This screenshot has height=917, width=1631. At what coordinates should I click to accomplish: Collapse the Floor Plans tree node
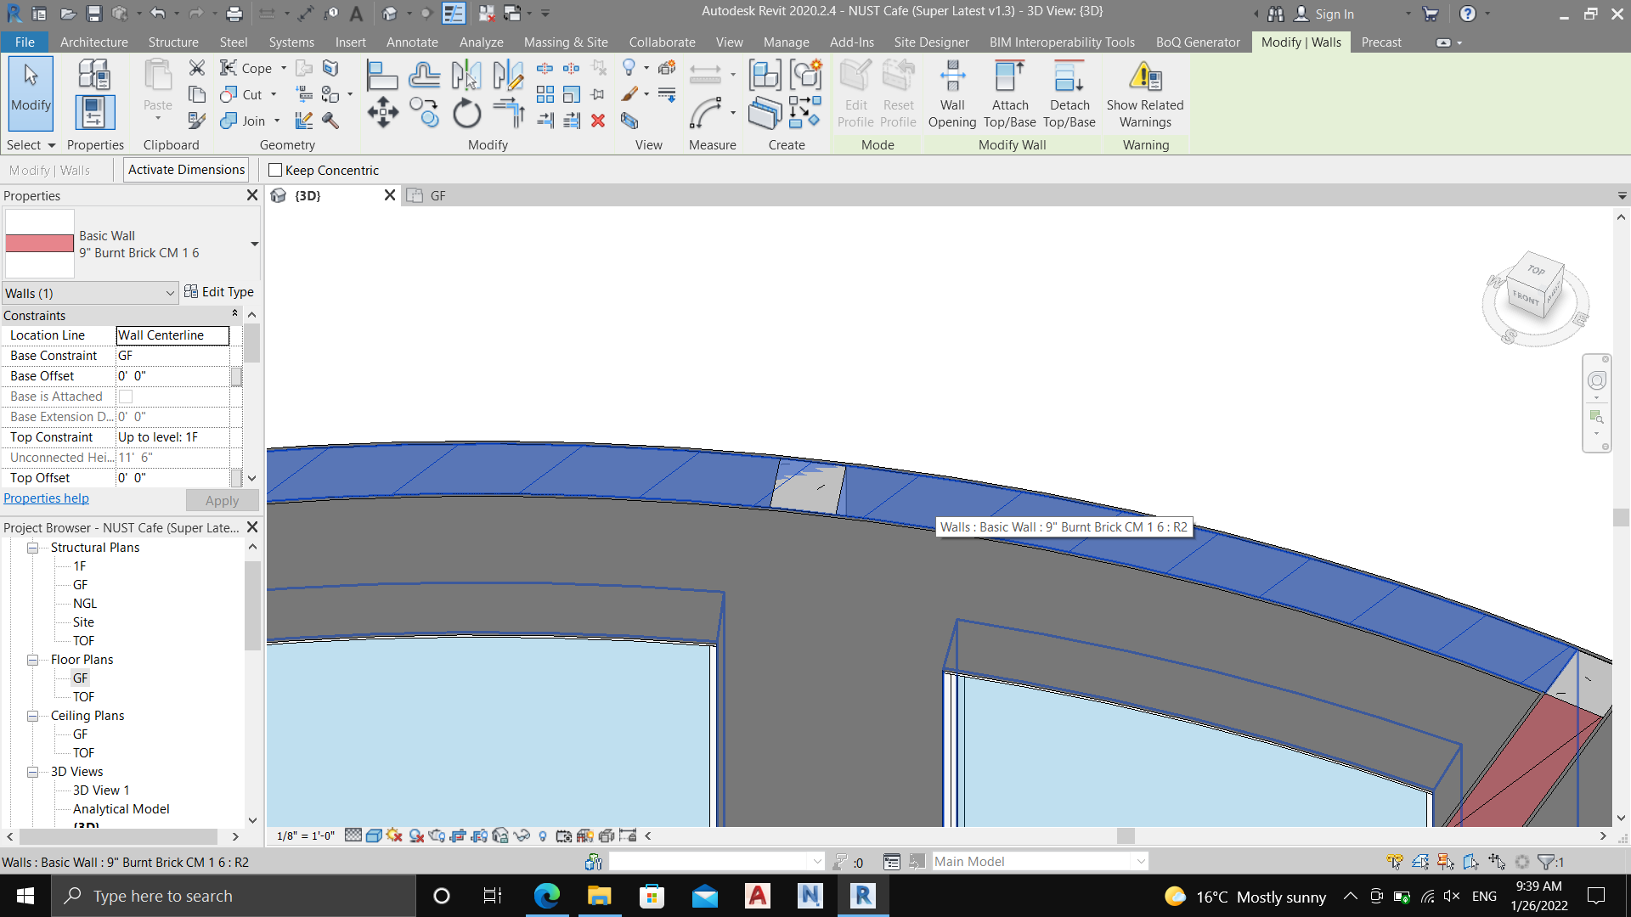[33, 660]
